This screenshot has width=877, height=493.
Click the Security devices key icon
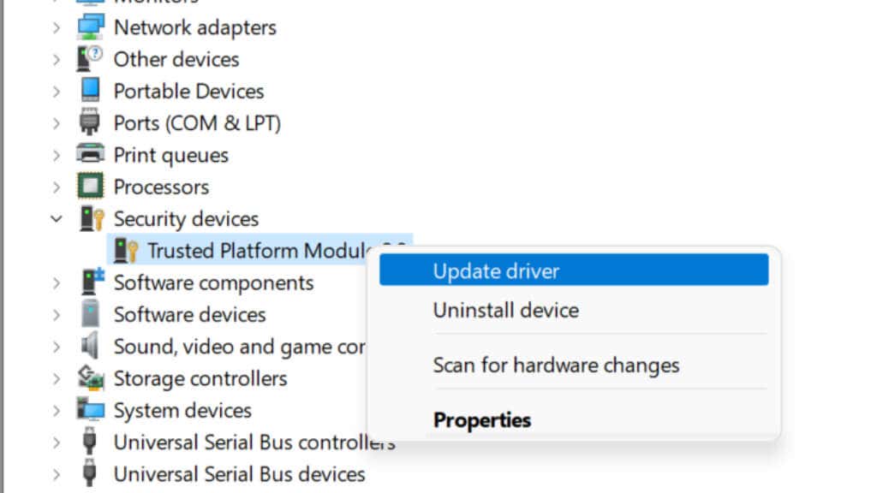[x=92, y=218]
